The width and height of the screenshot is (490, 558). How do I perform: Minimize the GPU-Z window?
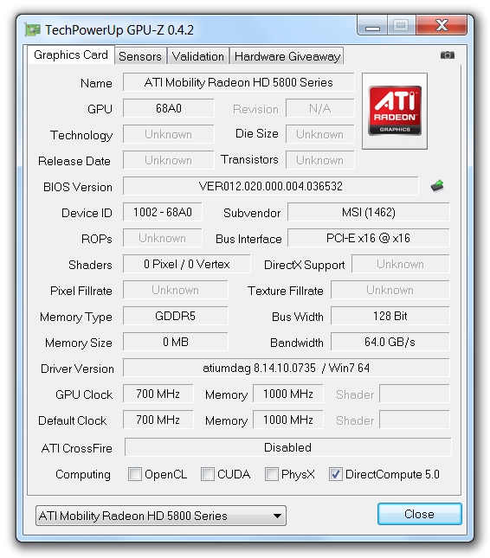click(x=372, y=26)
